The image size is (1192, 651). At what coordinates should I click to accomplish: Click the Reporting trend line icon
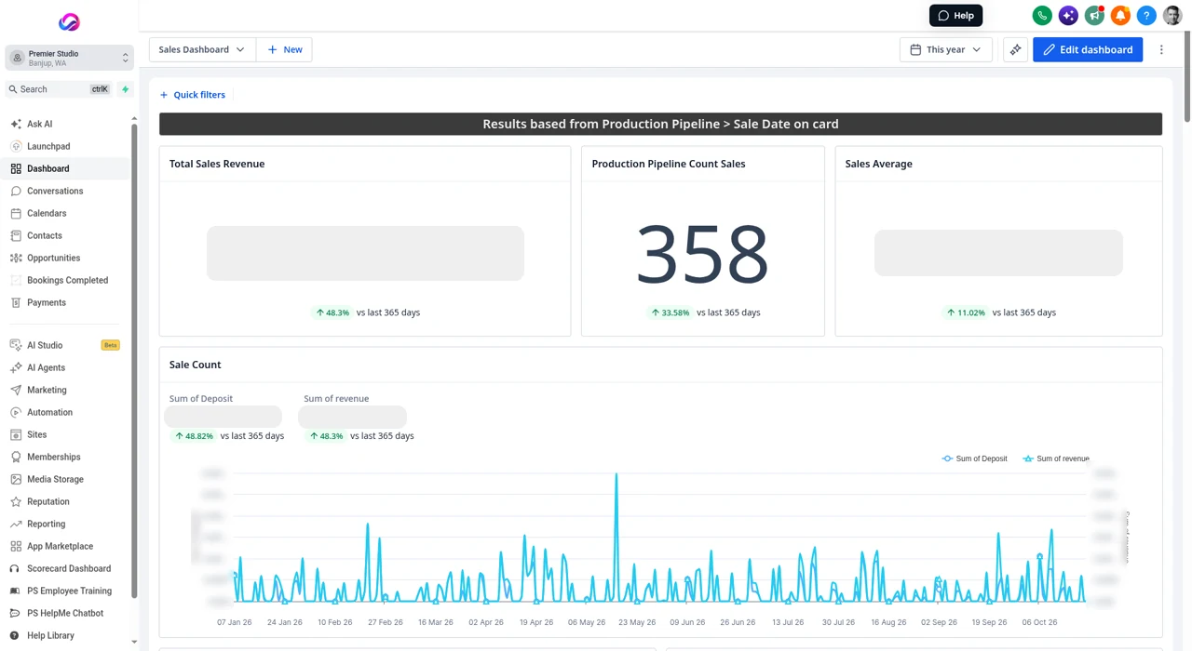[x=16, y=524]
